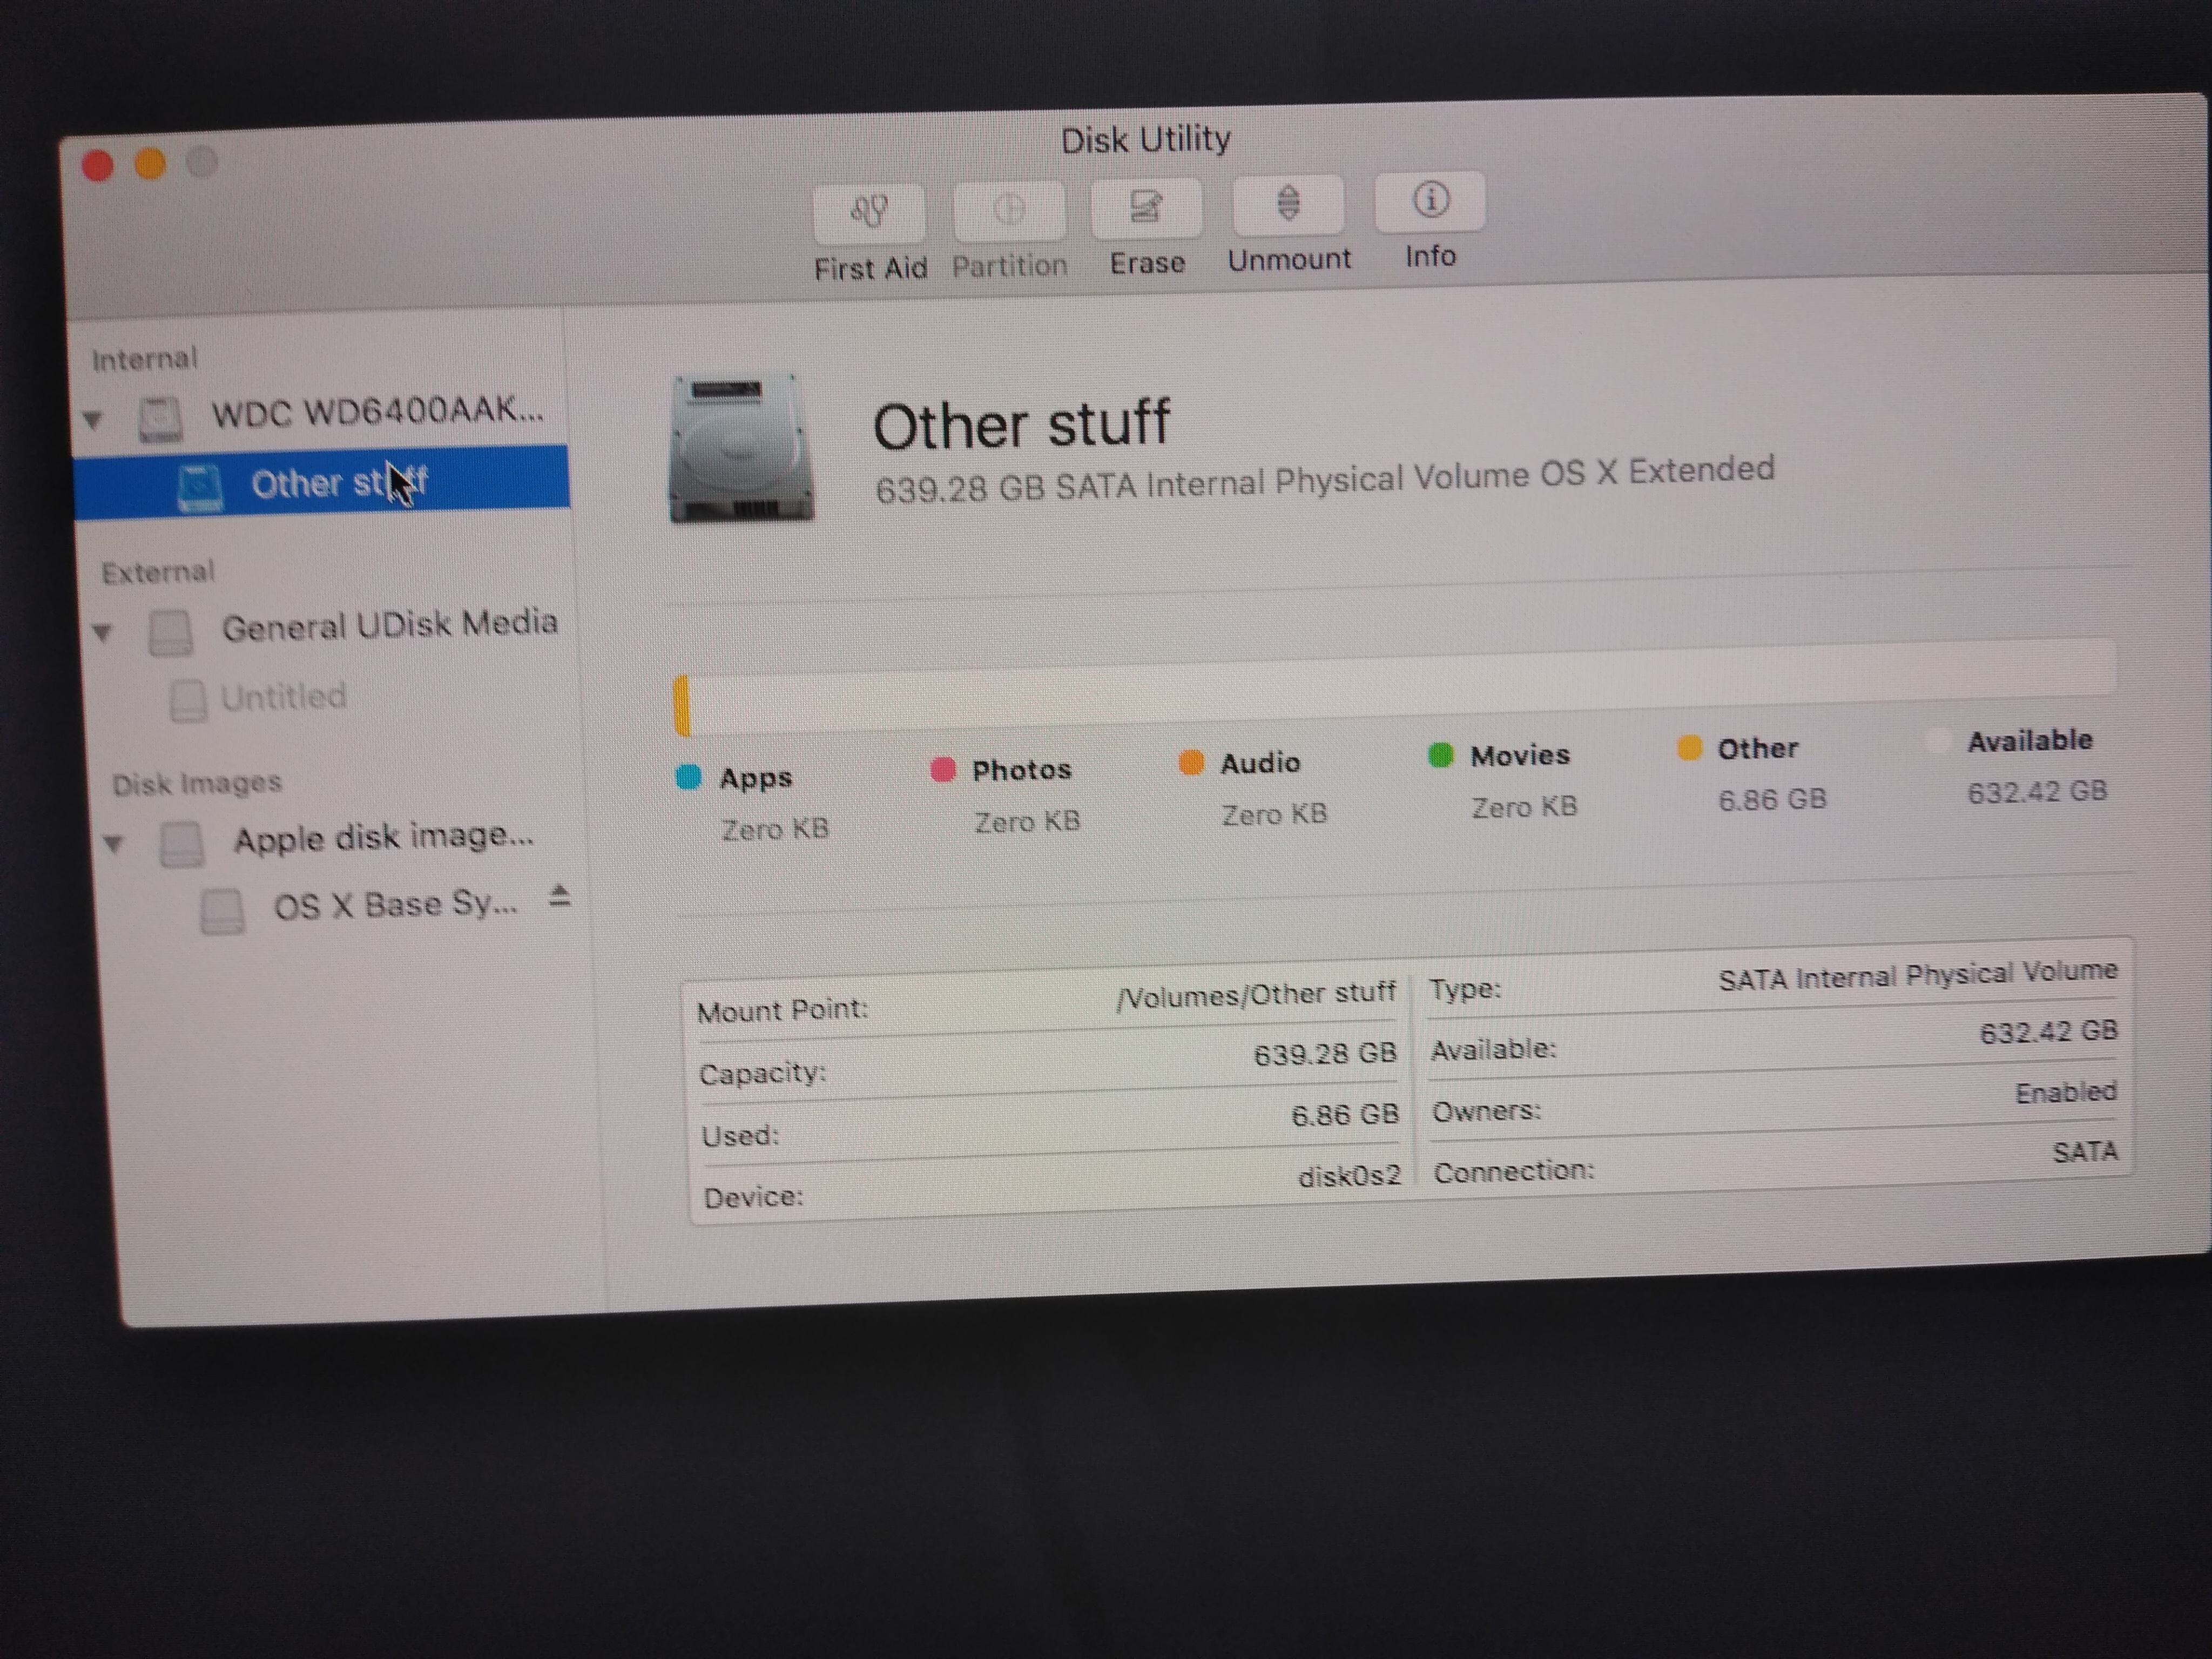2212x1659 pixels.
Task: Select Apple disk image in sidebar
Action: coord(382,838)
